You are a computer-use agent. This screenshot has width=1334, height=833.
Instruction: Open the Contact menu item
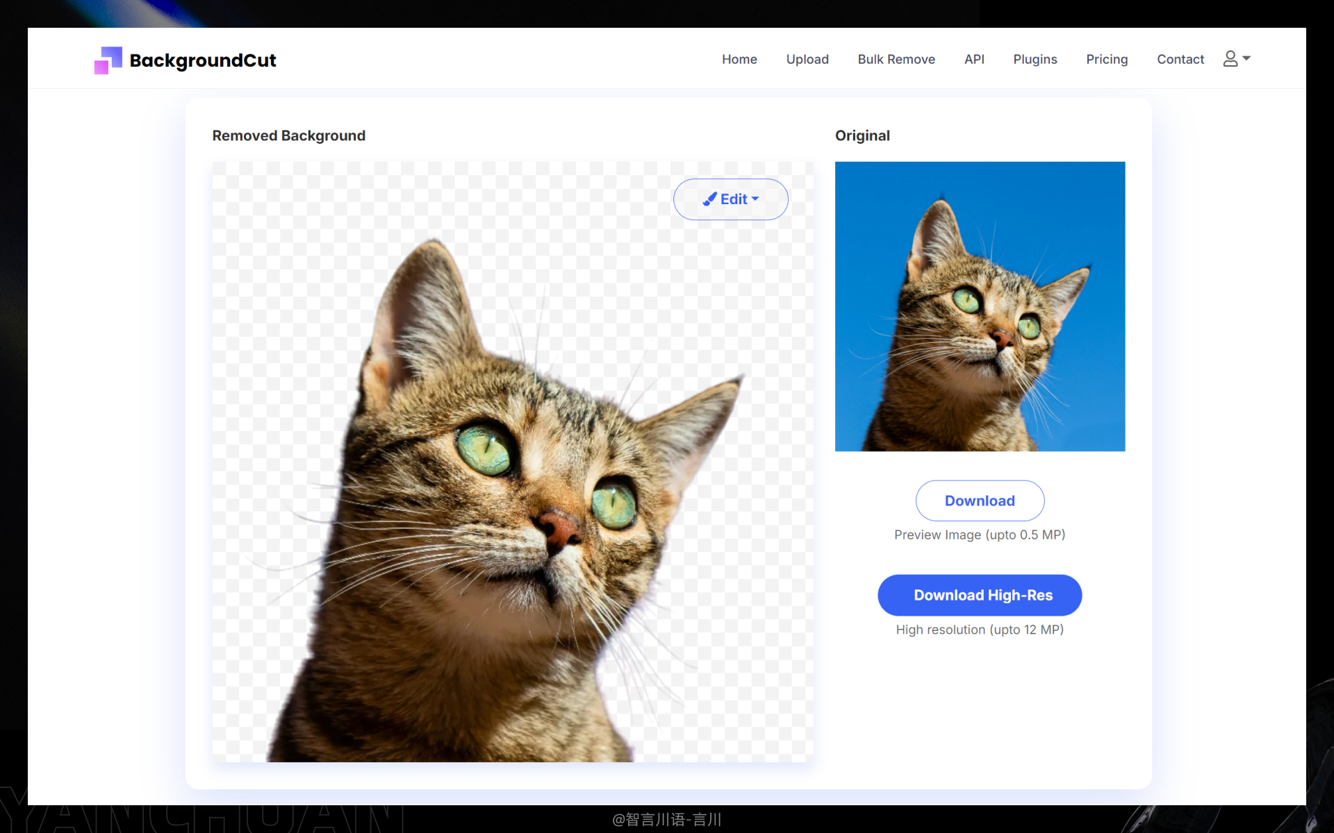coord(1180,60)
